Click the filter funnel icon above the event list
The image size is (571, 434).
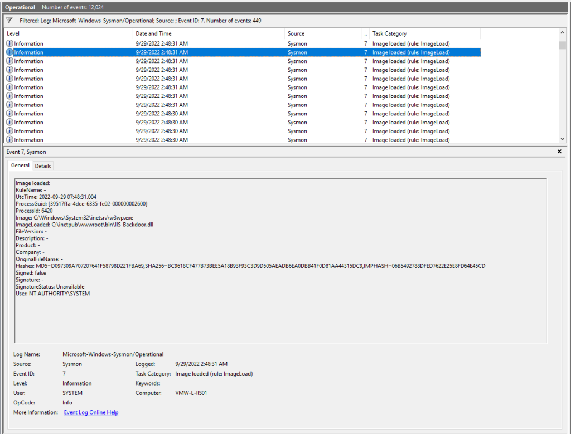tap(8, 19)
